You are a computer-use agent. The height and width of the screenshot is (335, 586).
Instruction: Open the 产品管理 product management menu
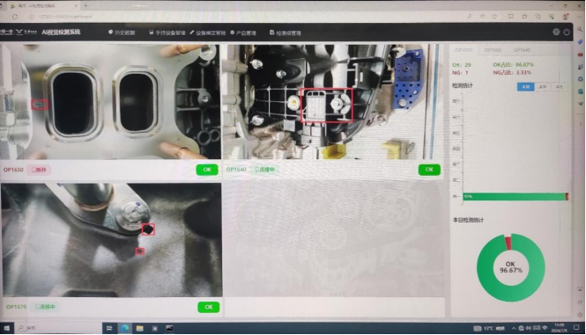pyautogui.click(x=243, y=33)
